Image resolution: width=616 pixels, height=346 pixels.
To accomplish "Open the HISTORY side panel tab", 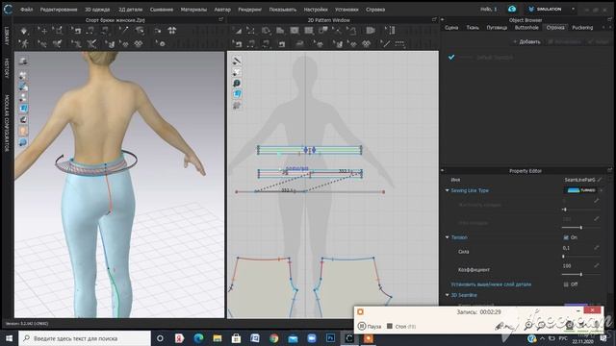I will (x=7, y=67).
